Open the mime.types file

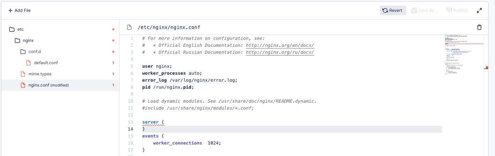[x=60, y=74]
